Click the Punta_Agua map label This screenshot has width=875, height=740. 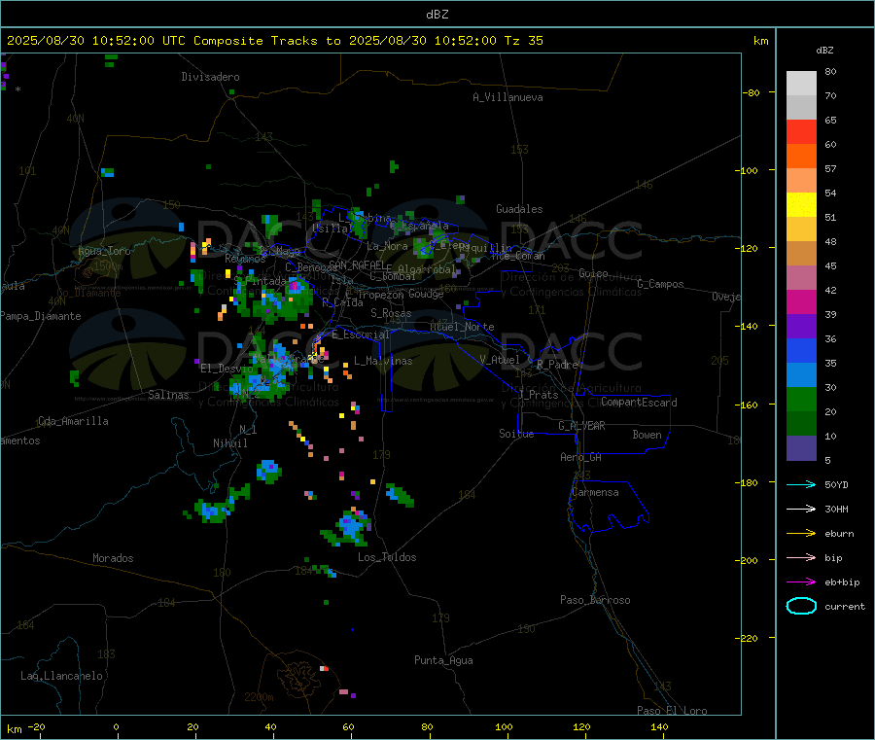443,661
